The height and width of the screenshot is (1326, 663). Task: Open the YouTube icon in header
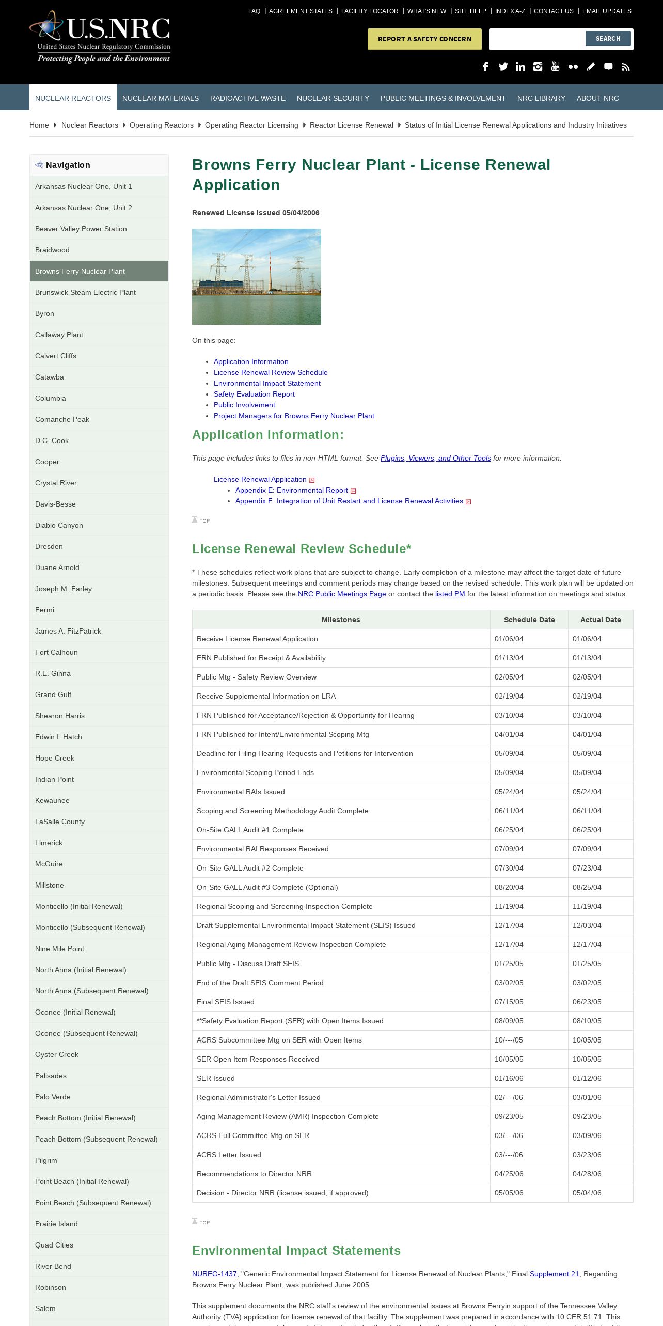(556, 67)
